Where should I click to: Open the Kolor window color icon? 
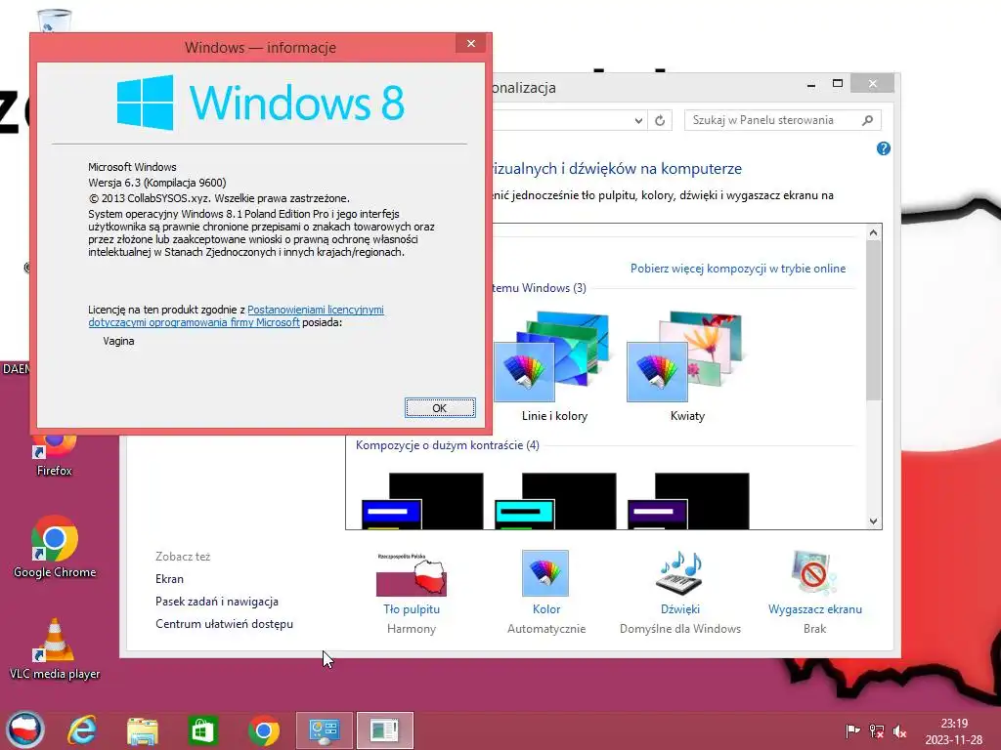point(545,573)
